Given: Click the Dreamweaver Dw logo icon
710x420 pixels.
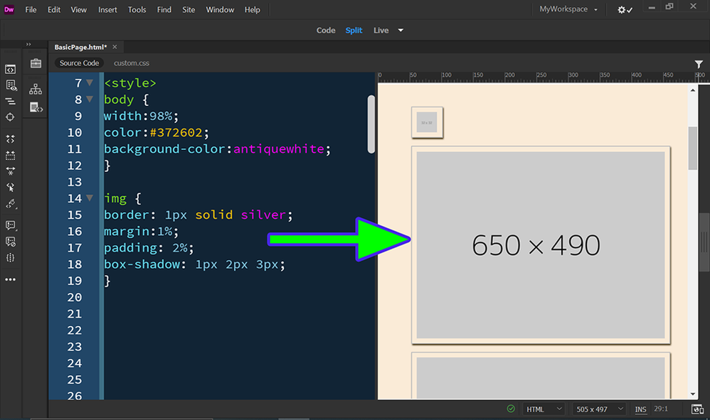Looking at the screenshot, I should (x=9, y=9).
